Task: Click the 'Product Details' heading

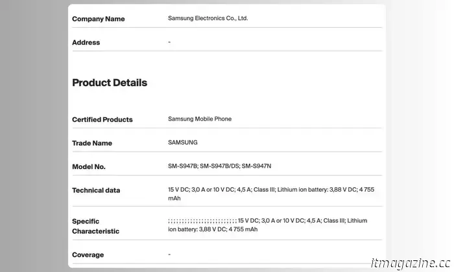Action: tap(110, 83)
